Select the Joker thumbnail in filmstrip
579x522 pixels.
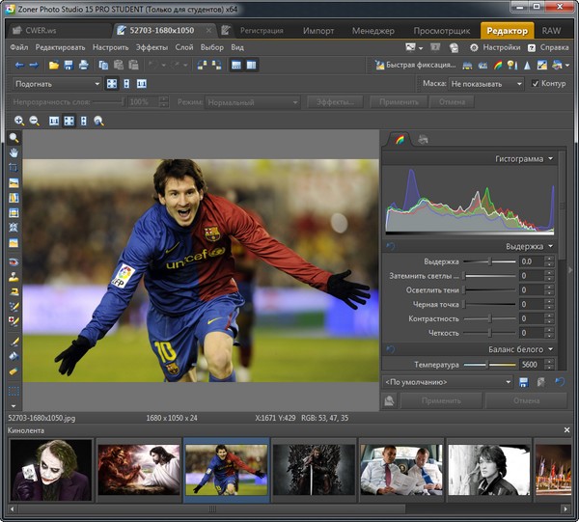coord(51,470)
